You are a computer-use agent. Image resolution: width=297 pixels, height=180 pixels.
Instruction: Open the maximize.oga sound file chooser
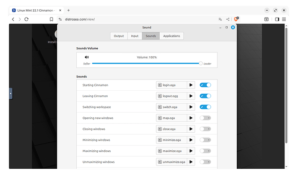pyautogui.click(x=171, y=151)
